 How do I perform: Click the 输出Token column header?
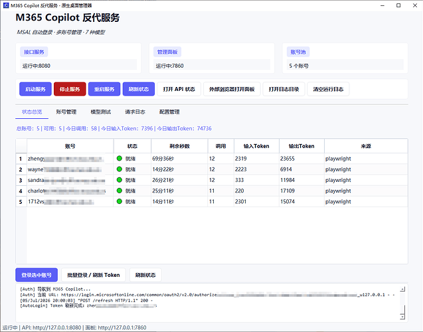point(301,146)
